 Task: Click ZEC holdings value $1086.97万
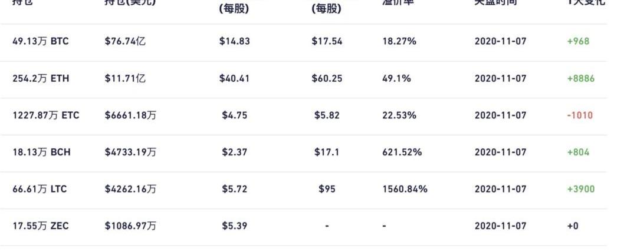130,226
